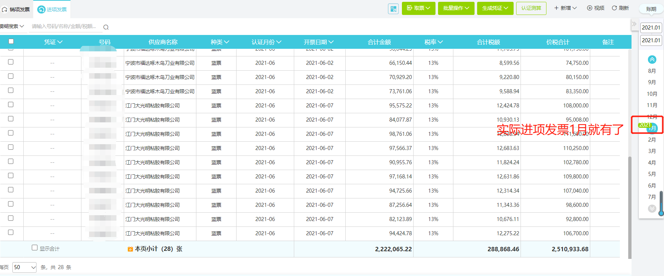Image resolution: width=664 pixels, height=276 pixels.
Task: Click the second 2021.01 period field
Action: tap(651, 40)
